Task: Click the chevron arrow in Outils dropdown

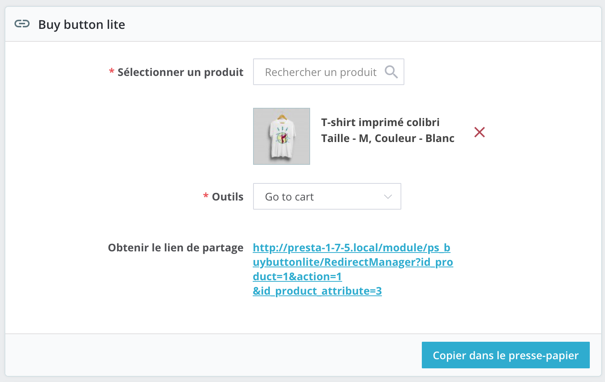Action: (x=388, y=197)
